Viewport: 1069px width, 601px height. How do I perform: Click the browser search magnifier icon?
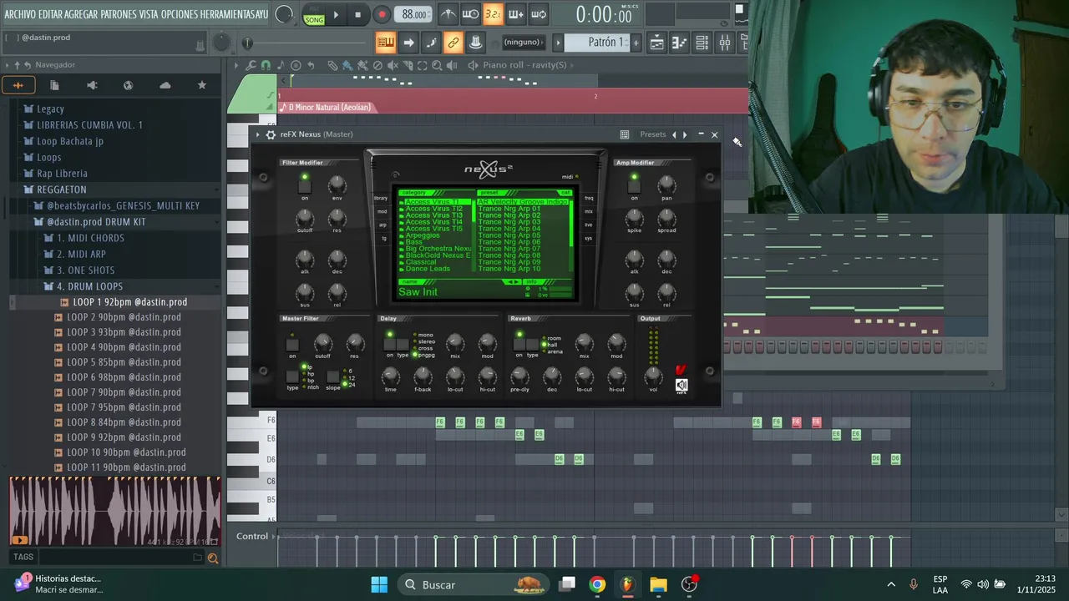point(213,558)
